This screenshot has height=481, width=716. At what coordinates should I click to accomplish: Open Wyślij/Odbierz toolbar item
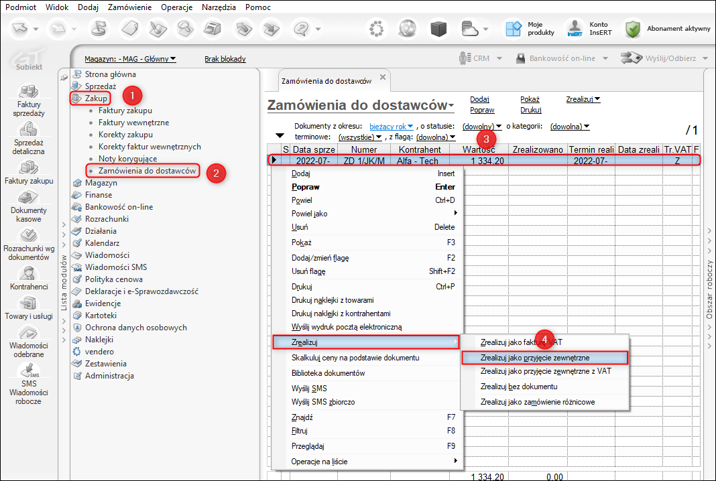coord(664,58)
